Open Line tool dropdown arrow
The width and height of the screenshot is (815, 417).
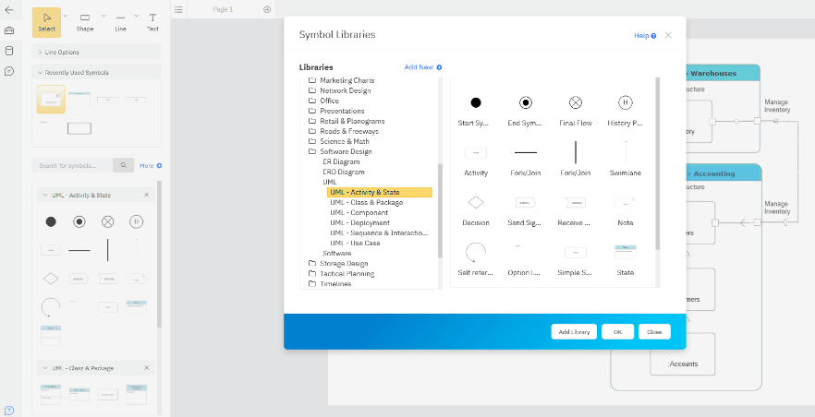136,16
